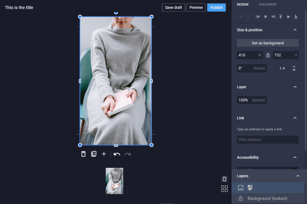The width and height of the screenshot is (307, 204).
Task: Align the element to the left
Action: pos(258,17)
